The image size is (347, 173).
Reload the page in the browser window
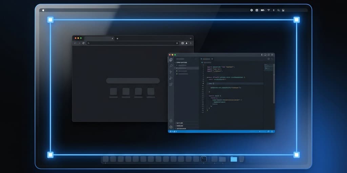pos(83,43)
